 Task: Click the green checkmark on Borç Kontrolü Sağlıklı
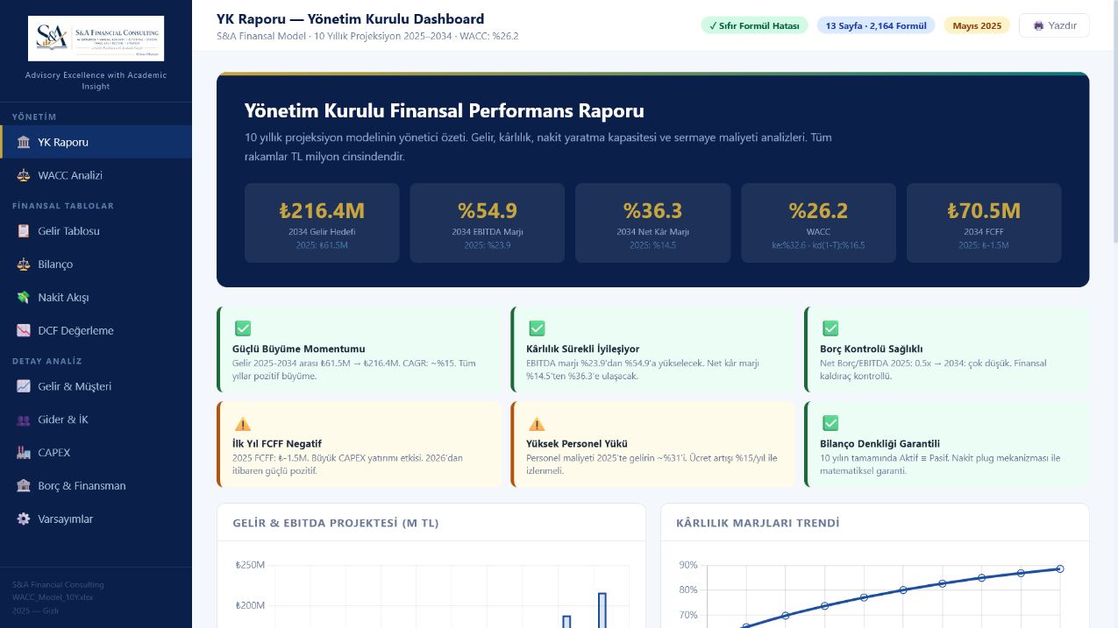[830, 328]
